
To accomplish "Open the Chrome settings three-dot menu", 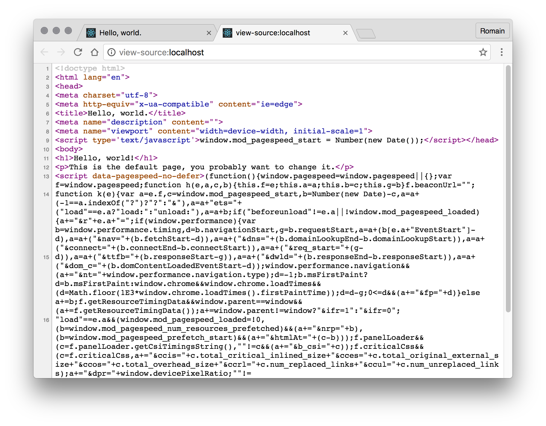I will [x=501, y=52].
